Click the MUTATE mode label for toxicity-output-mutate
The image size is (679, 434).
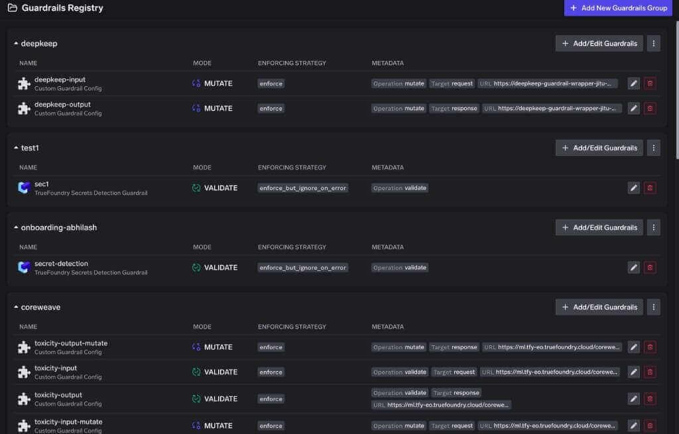(x=218, y=347)
